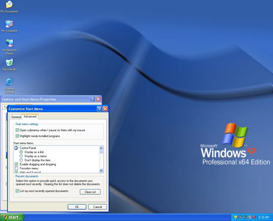Click help button in Customize Start Menu

pyautogui.click(x=99, y=109)
